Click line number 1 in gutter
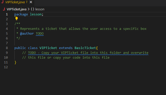The image size is (166, 95). pyautogui.click(x=7, y=14)
